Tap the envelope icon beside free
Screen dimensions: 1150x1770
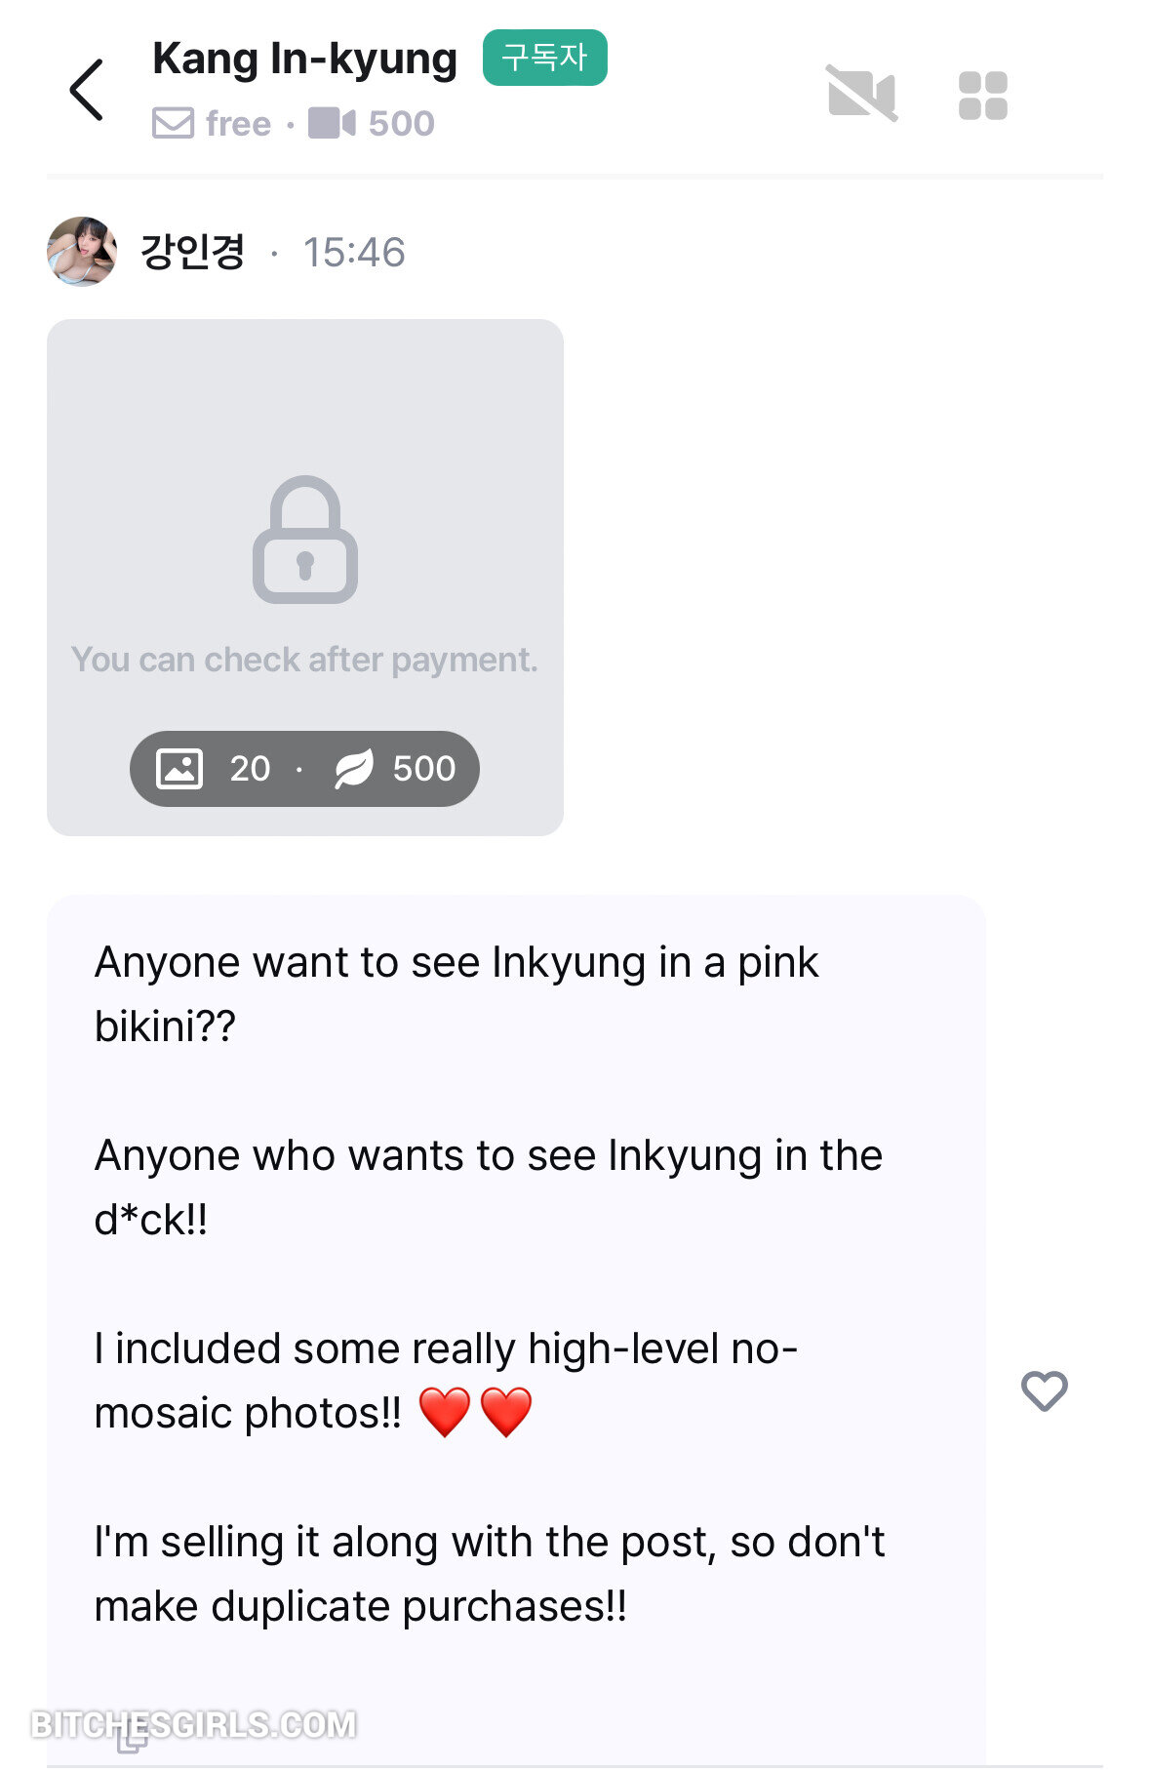tap(173, 124)
